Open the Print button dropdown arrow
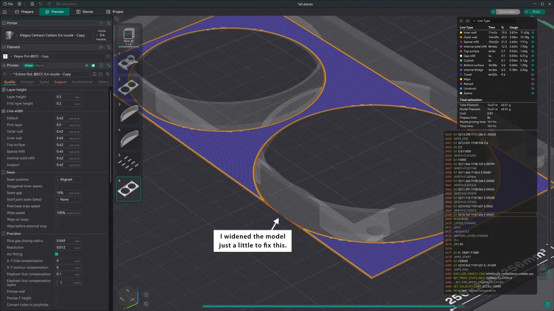This screenshot has width=554, height=311. point(527,11)
